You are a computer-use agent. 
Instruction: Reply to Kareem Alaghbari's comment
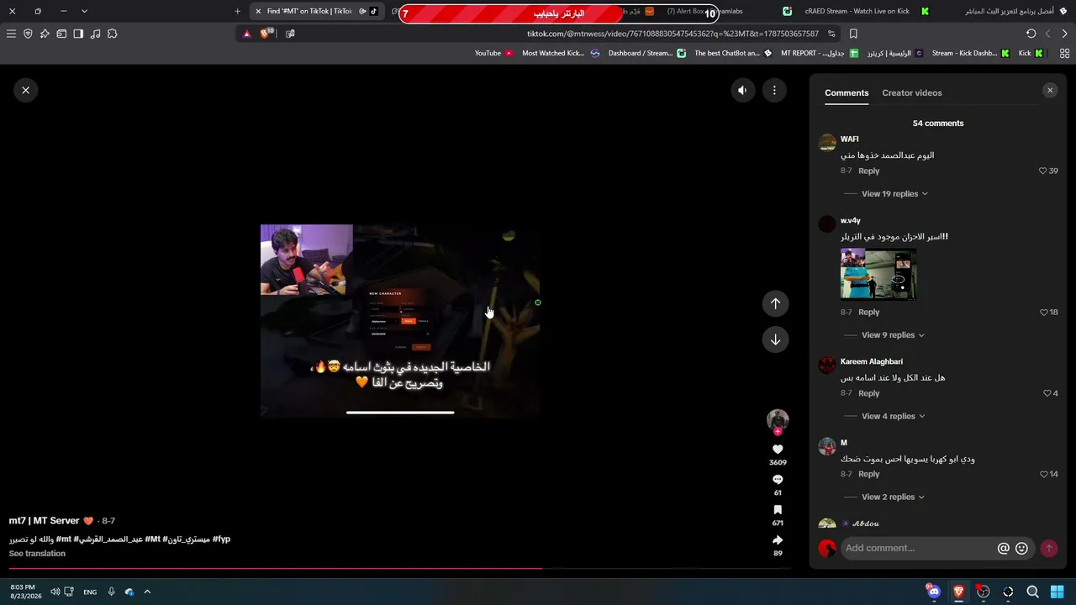click(x=868, y=393)
